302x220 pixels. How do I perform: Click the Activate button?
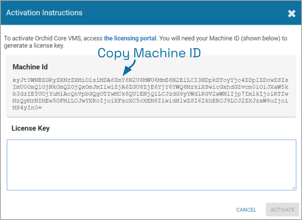click(x=282, y=209)
